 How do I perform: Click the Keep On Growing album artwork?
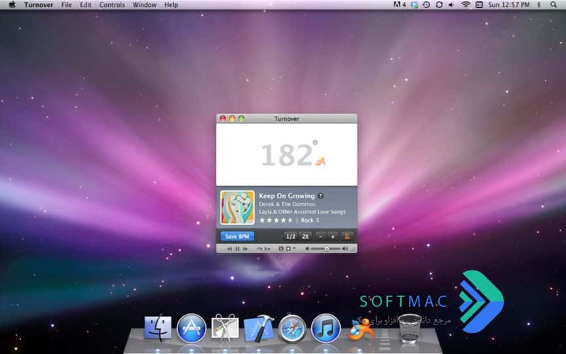click(x=237, y=207)
